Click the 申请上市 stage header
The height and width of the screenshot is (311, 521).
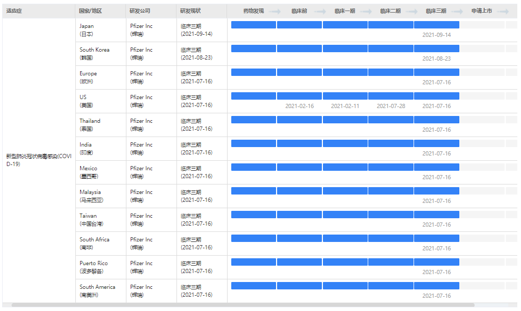pyautogui.click(x=482, y=11)
